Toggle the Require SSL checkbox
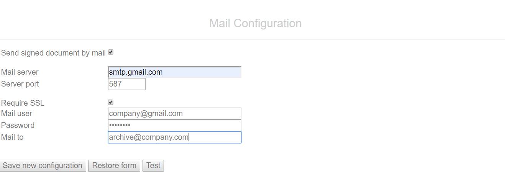The height and width of the screenshot is (188, 505). point(111,102)
